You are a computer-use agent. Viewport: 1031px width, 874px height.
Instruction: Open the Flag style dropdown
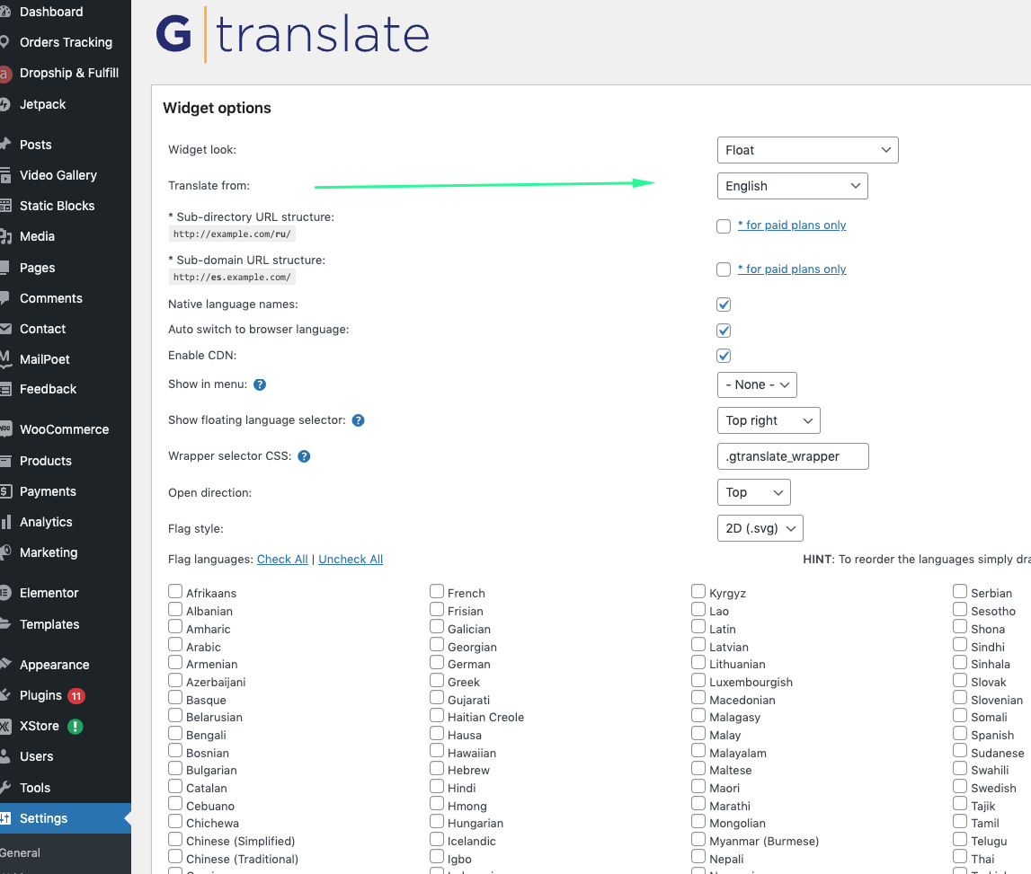(760, 528)
